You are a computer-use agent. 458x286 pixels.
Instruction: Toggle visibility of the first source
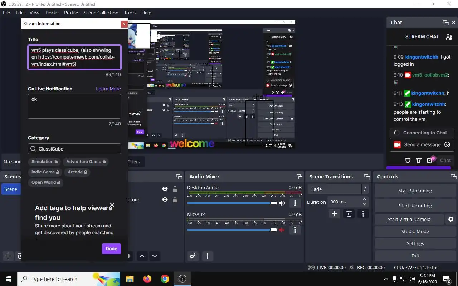(165, 189)
